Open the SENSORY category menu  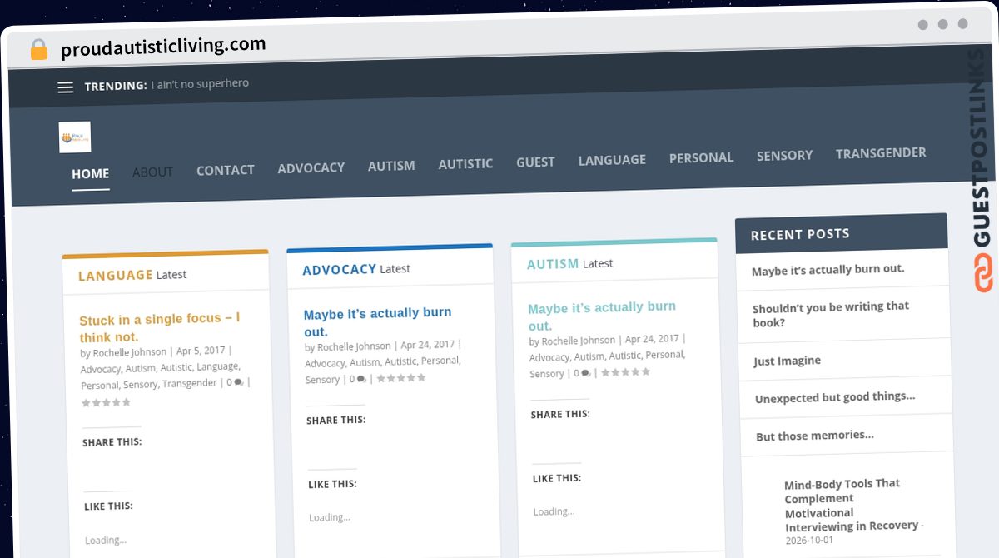pos(784,156)
